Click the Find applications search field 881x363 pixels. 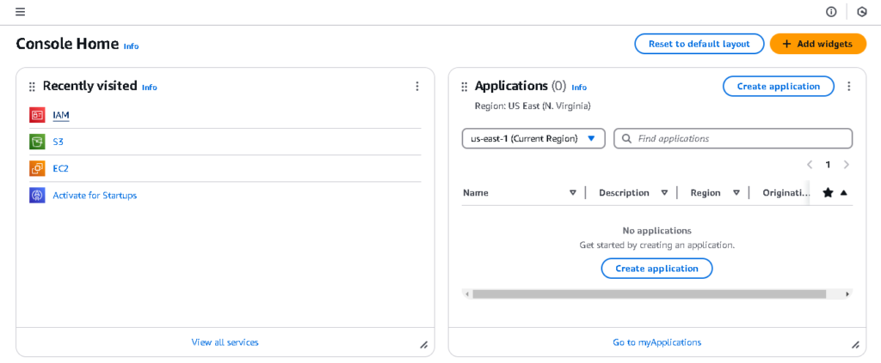pyautogui.click(x=733, y=138)
